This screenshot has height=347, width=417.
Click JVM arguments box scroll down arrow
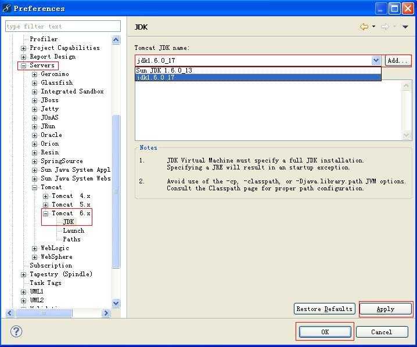(x=406, y=135)
